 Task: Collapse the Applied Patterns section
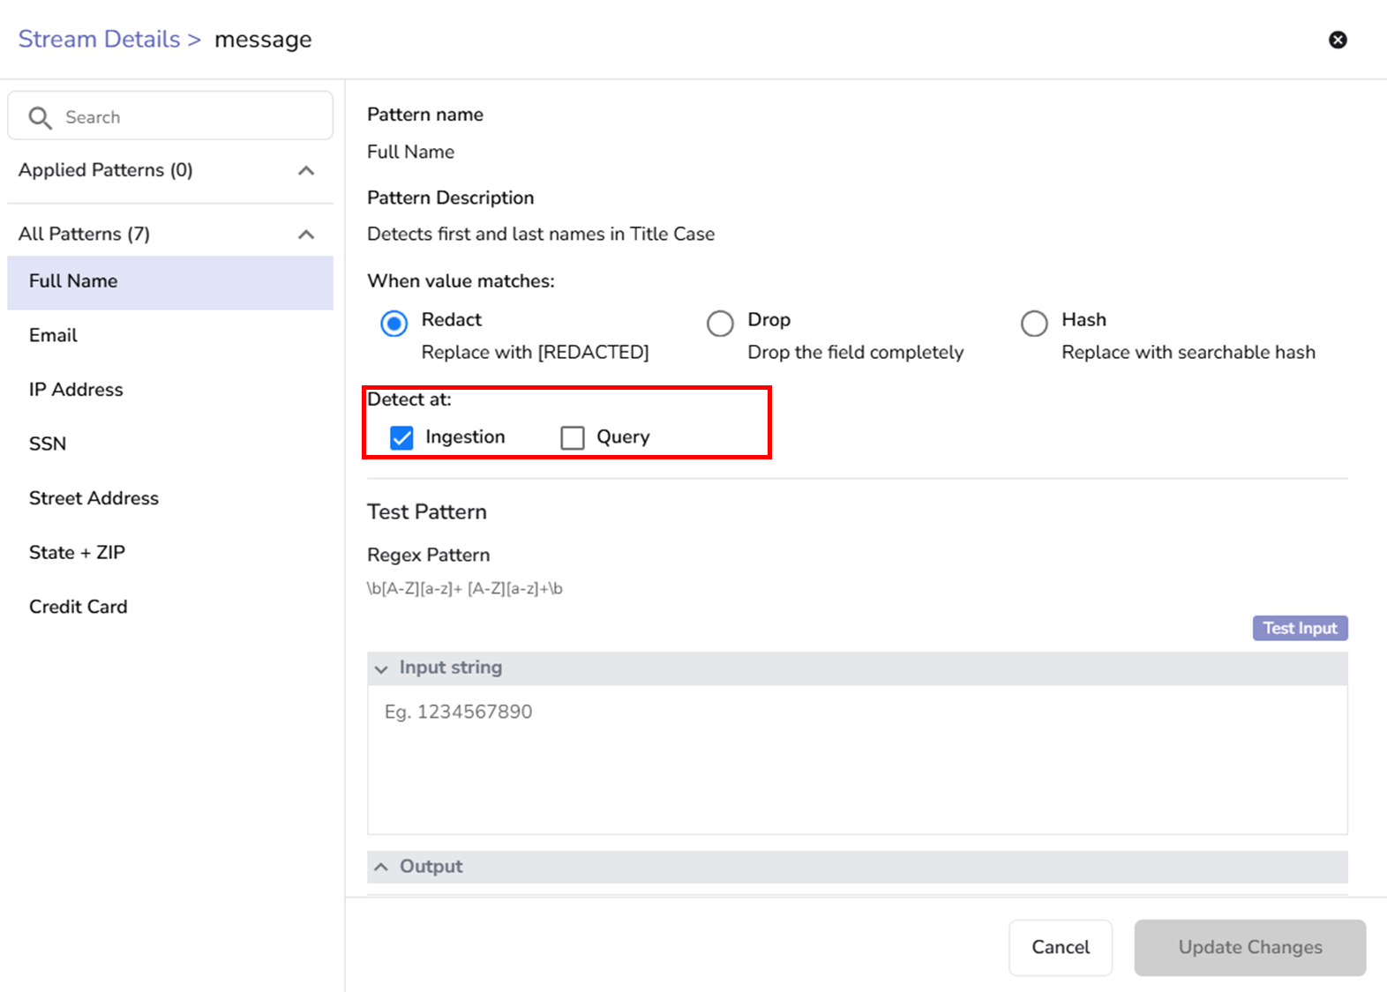pos(306,170)
